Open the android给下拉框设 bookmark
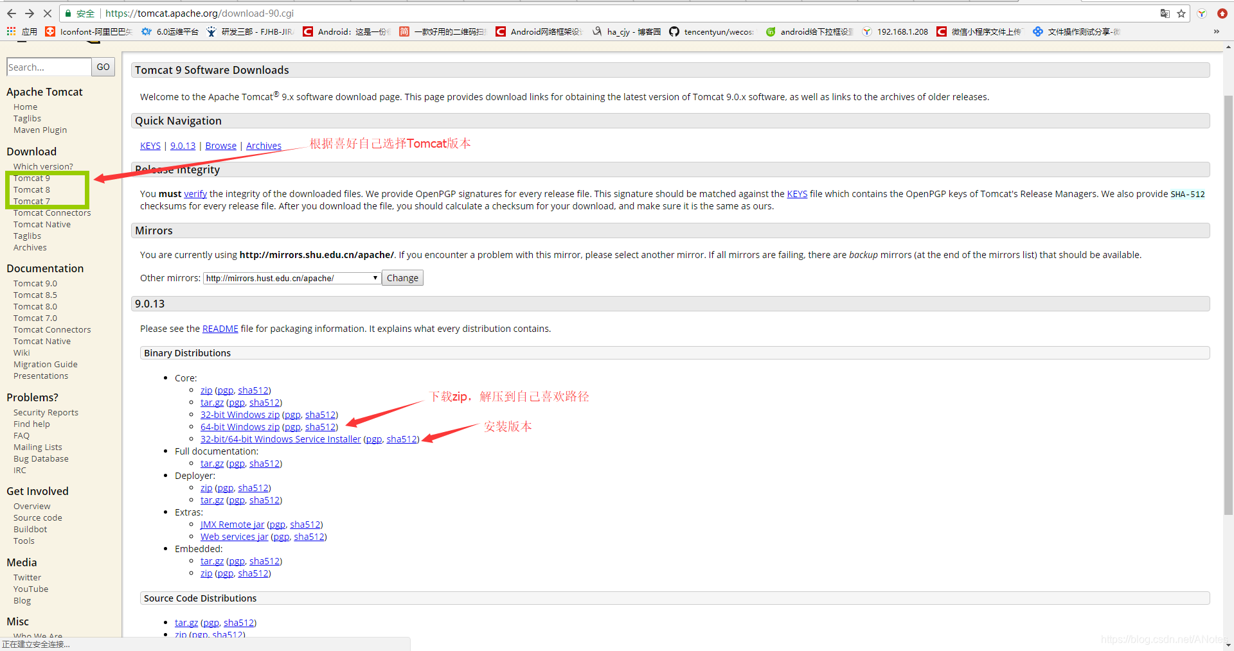 (809, 31)
